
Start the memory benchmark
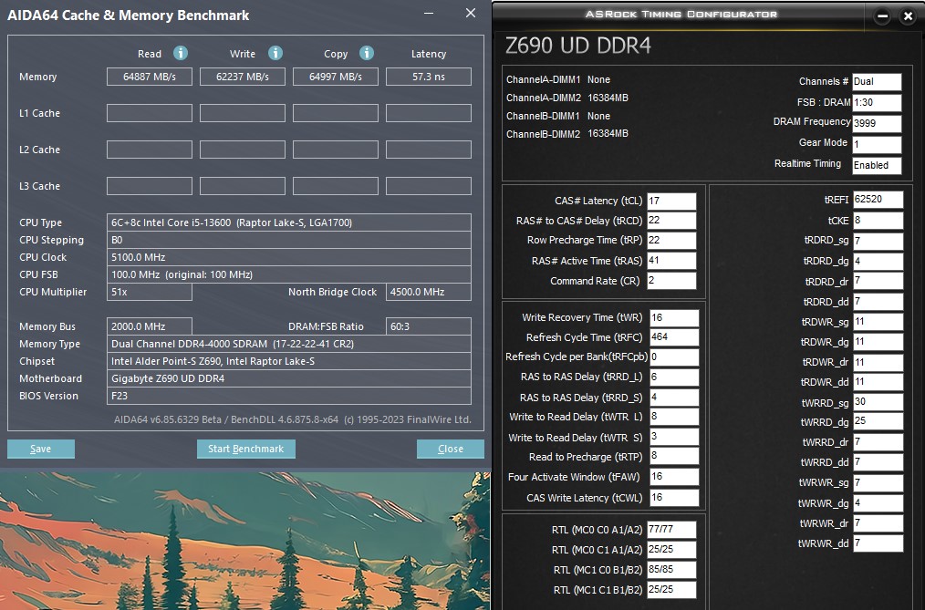pyautogui.click(x=246, y=449)
